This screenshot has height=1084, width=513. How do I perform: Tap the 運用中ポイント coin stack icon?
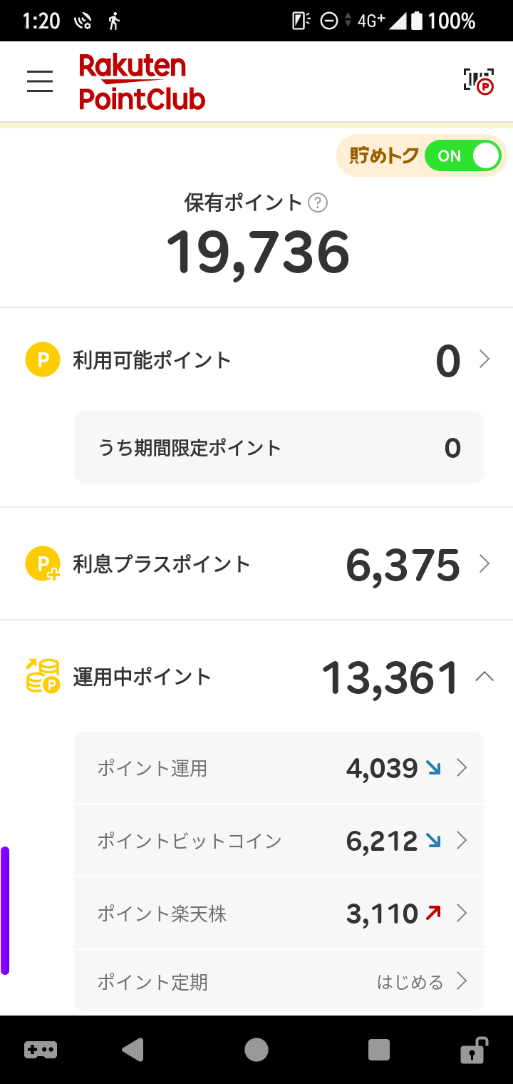pos(43,676)
